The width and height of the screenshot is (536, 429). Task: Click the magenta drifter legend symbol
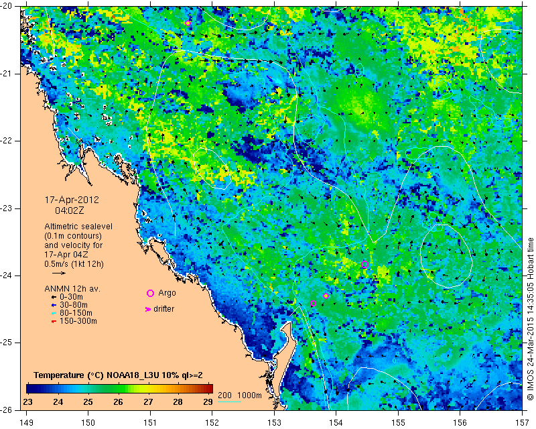click(x=148, y=309)
